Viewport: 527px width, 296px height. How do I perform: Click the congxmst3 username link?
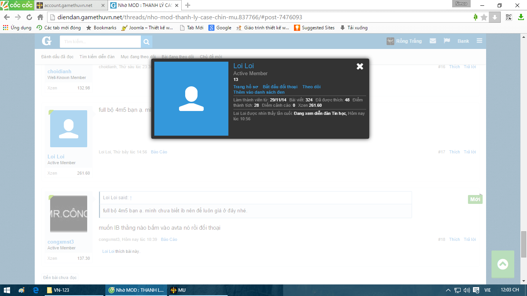coord(61,242)
